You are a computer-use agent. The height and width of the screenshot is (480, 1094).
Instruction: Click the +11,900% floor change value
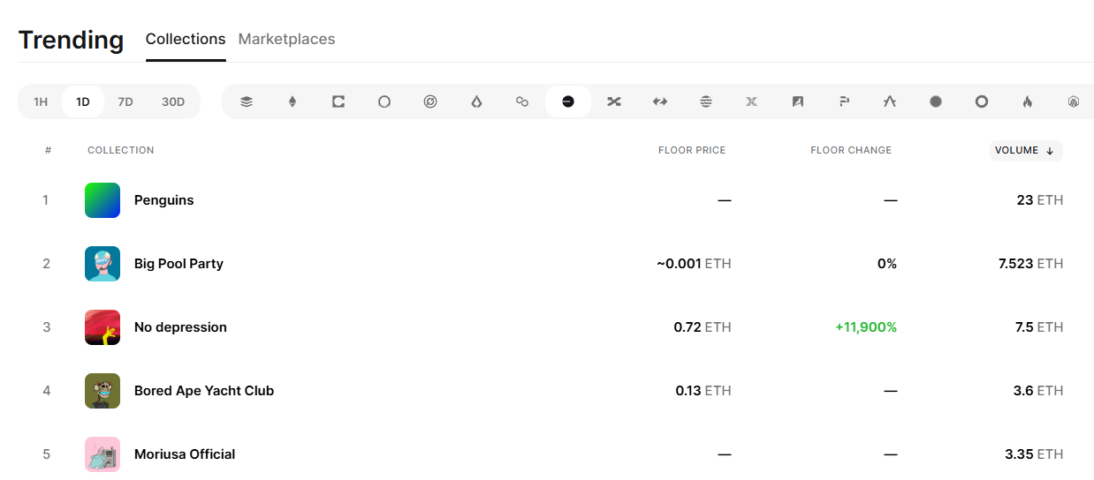[x=866, y=327]
